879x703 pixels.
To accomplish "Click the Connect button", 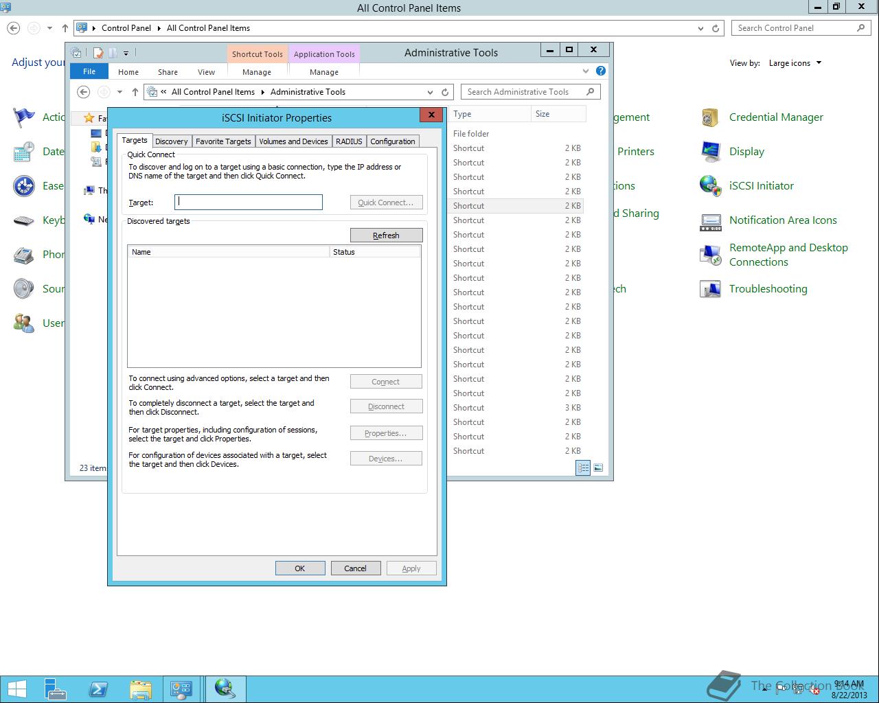I will [386, 382].
